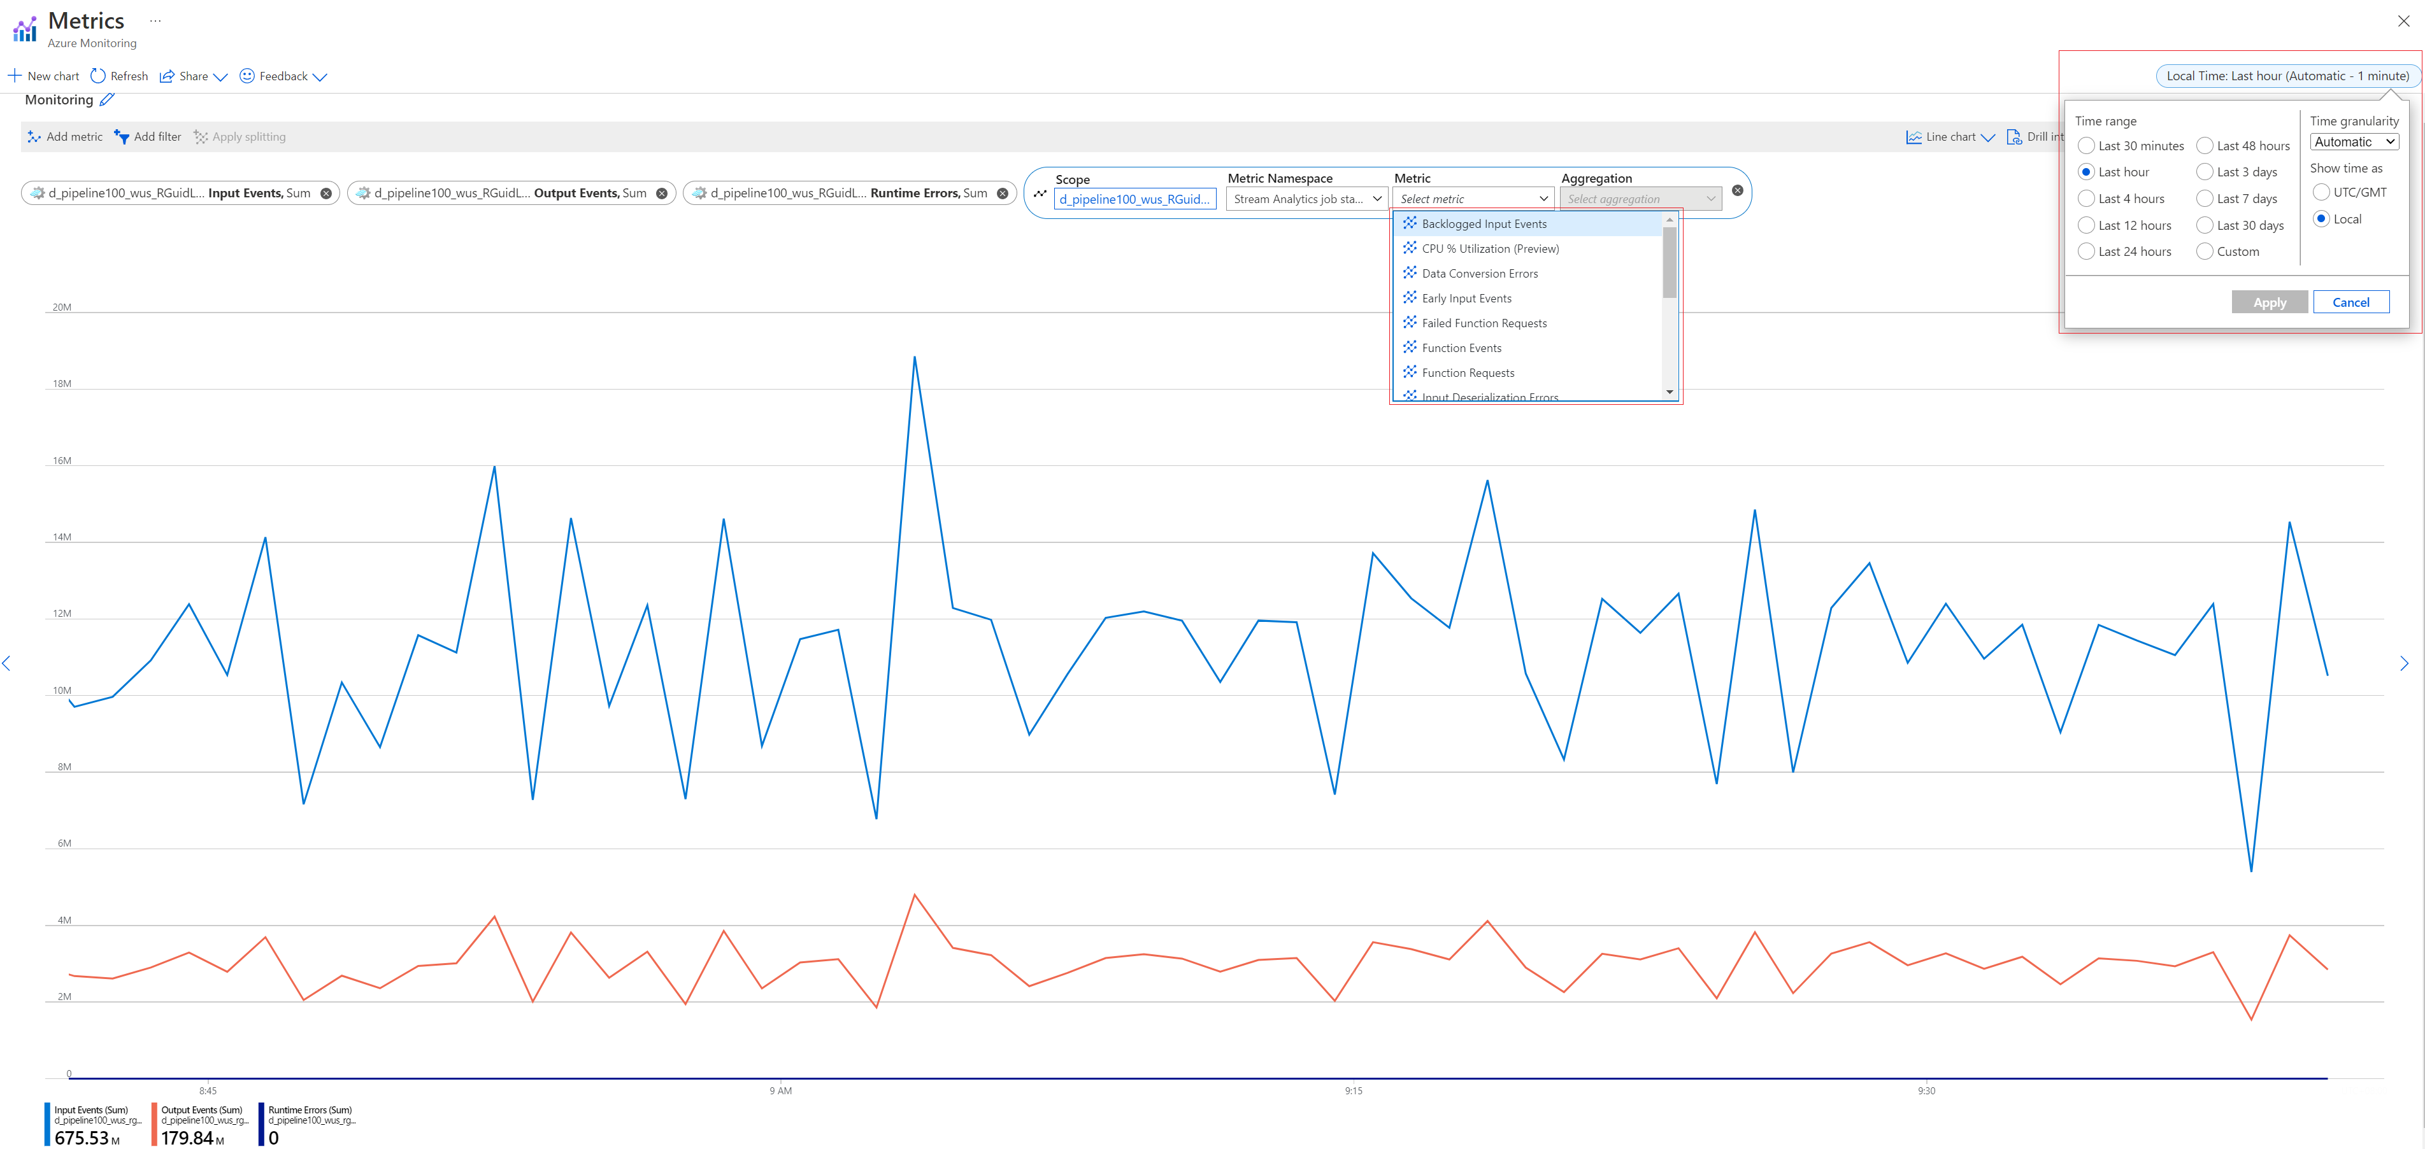Switch Show time as to UTC/GMT
Image resolution: width=2425 pixels, height=1149 pixels.
2321,192
